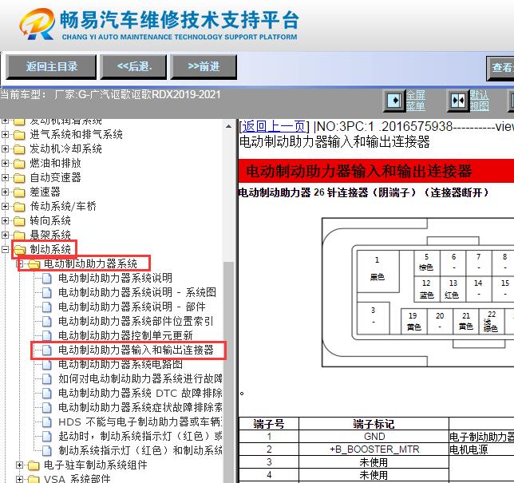
Task: Click the GND terminal table cell
Action: coord(374,437)
